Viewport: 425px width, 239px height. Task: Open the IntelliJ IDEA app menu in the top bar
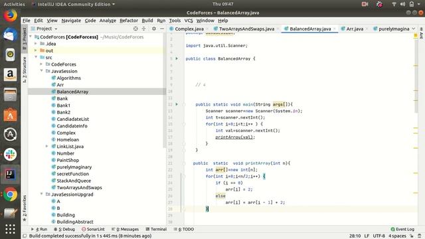click(x=73, y=4)
